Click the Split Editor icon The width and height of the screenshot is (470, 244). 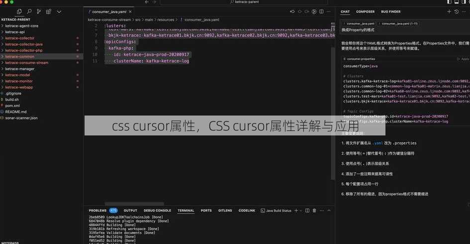pyautogui.click(x=321, y=11)
